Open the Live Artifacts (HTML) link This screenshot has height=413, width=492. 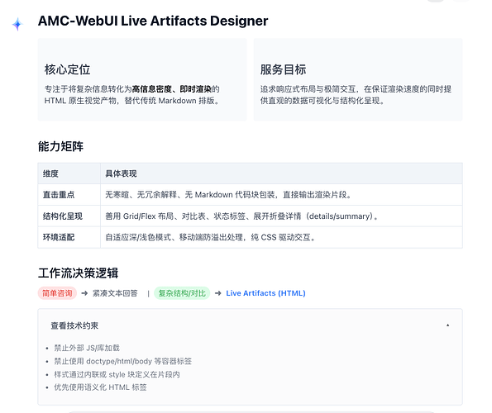(x=265, y=293)
